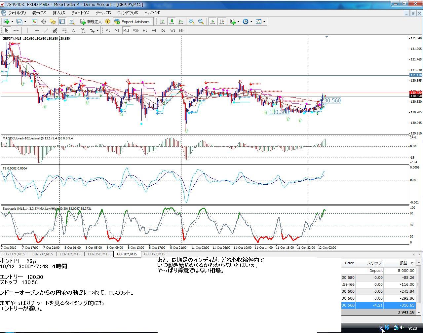Select the cursor arrow tool
423x333 pixels.
[6, 30]
